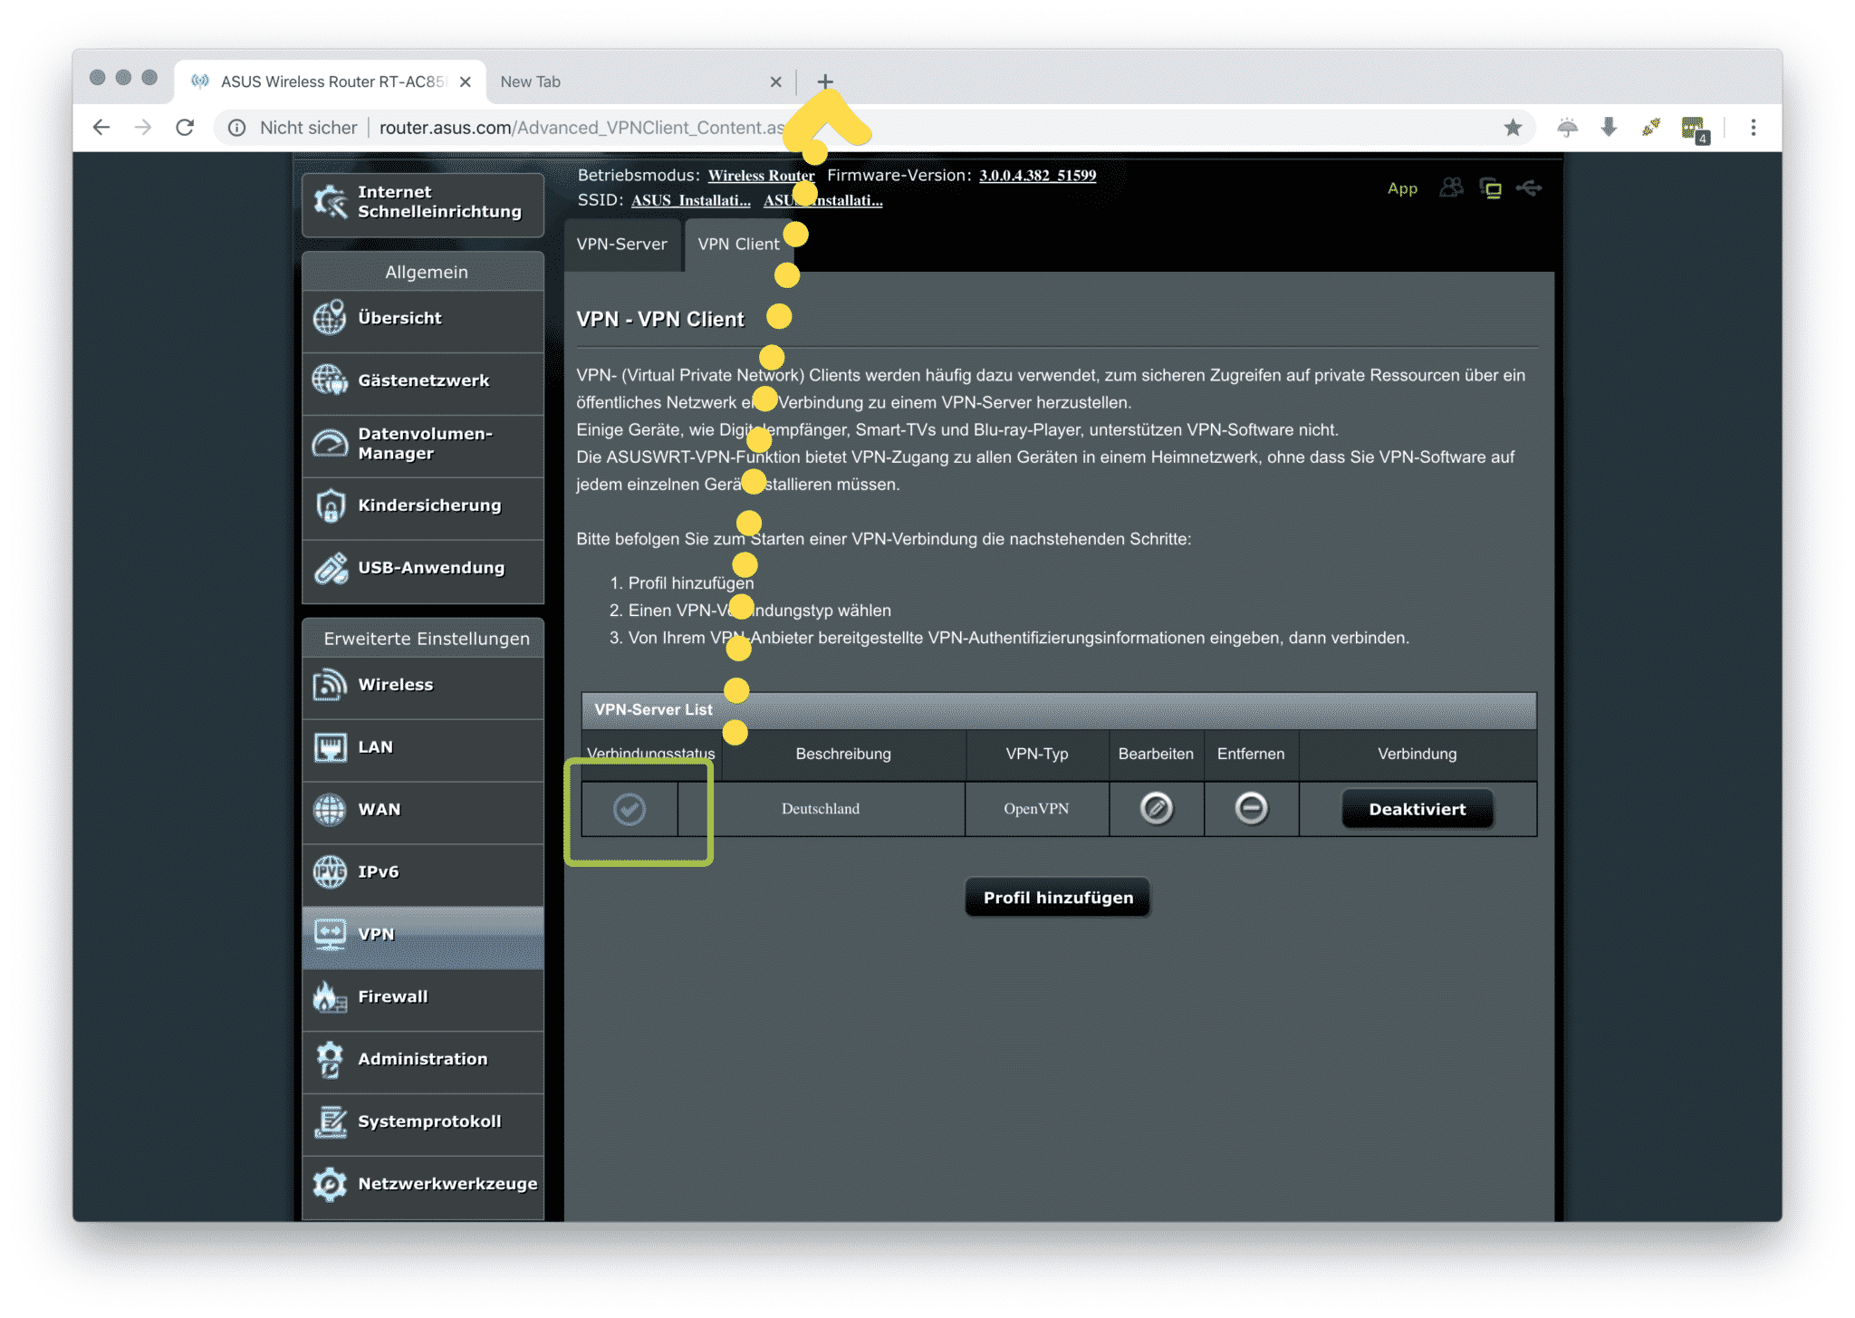Viewport: 1855px width, 1318px height.
Task: Go back with browser back arrow
Action: tap(101, 128)
